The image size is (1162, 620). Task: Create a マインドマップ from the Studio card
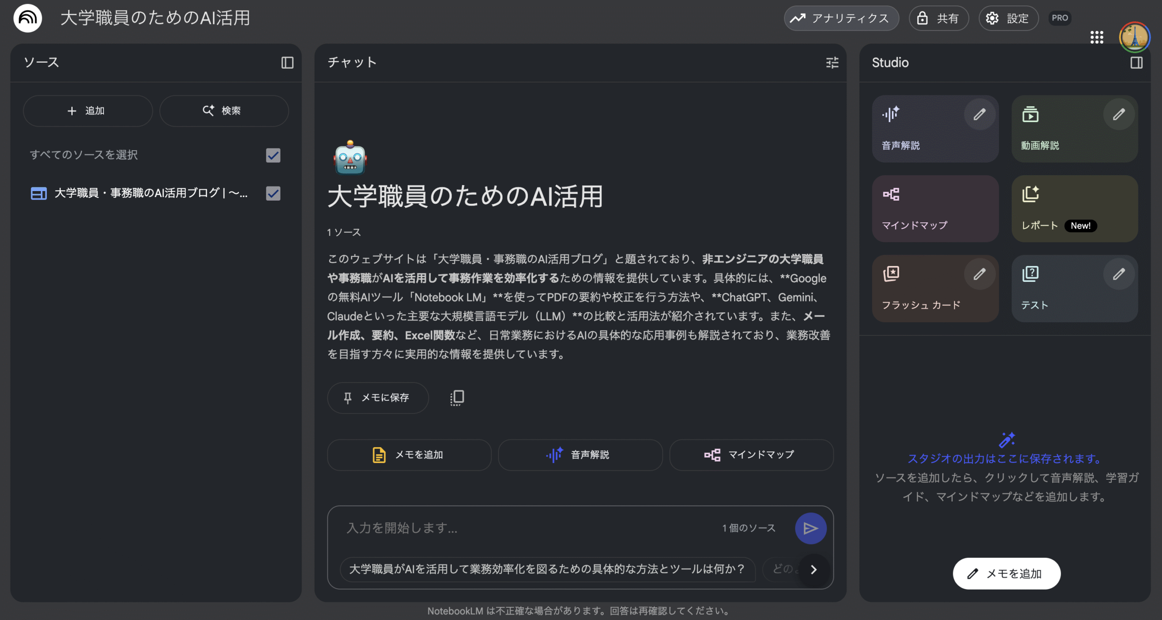(935, 209)
